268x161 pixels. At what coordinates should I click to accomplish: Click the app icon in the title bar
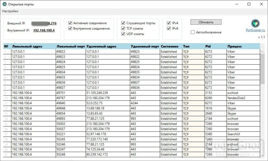tap(4, 4)
